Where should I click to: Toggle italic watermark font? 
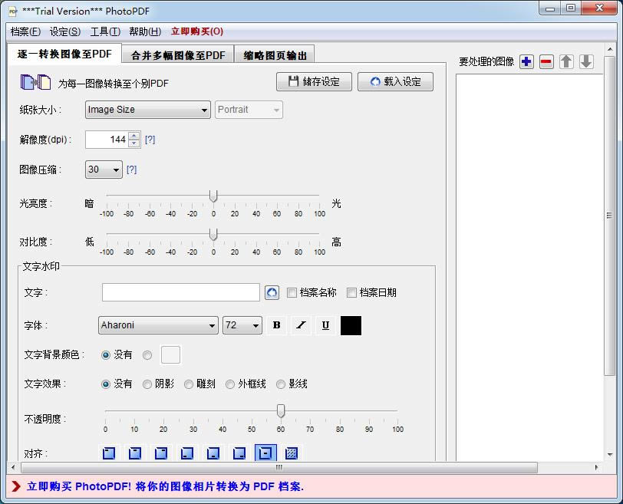[x=302, y=325]
